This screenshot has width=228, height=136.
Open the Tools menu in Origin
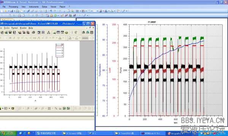[x=6, y=28]
